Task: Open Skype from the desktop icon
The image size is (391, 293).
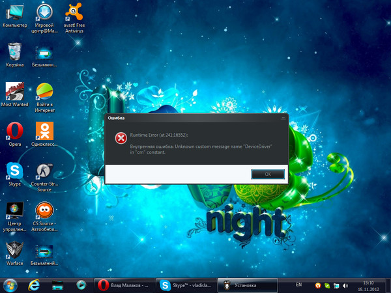Action: [x=14, y=171]
